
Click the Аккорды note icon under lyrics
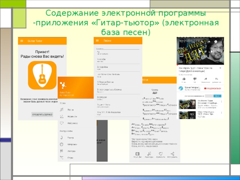pos(149,154)
